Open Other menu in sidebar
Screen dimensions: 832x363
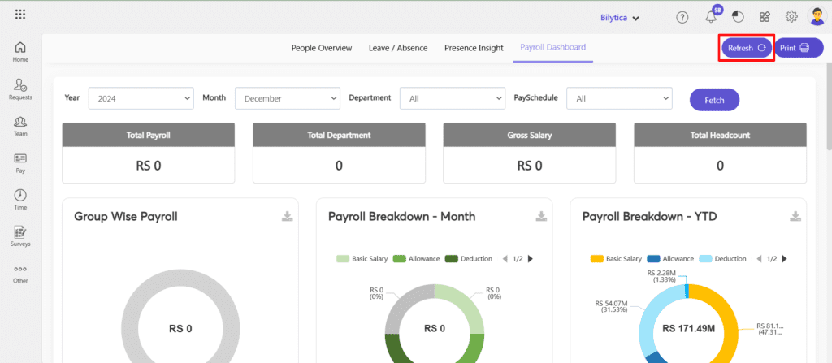pos(20,274)
